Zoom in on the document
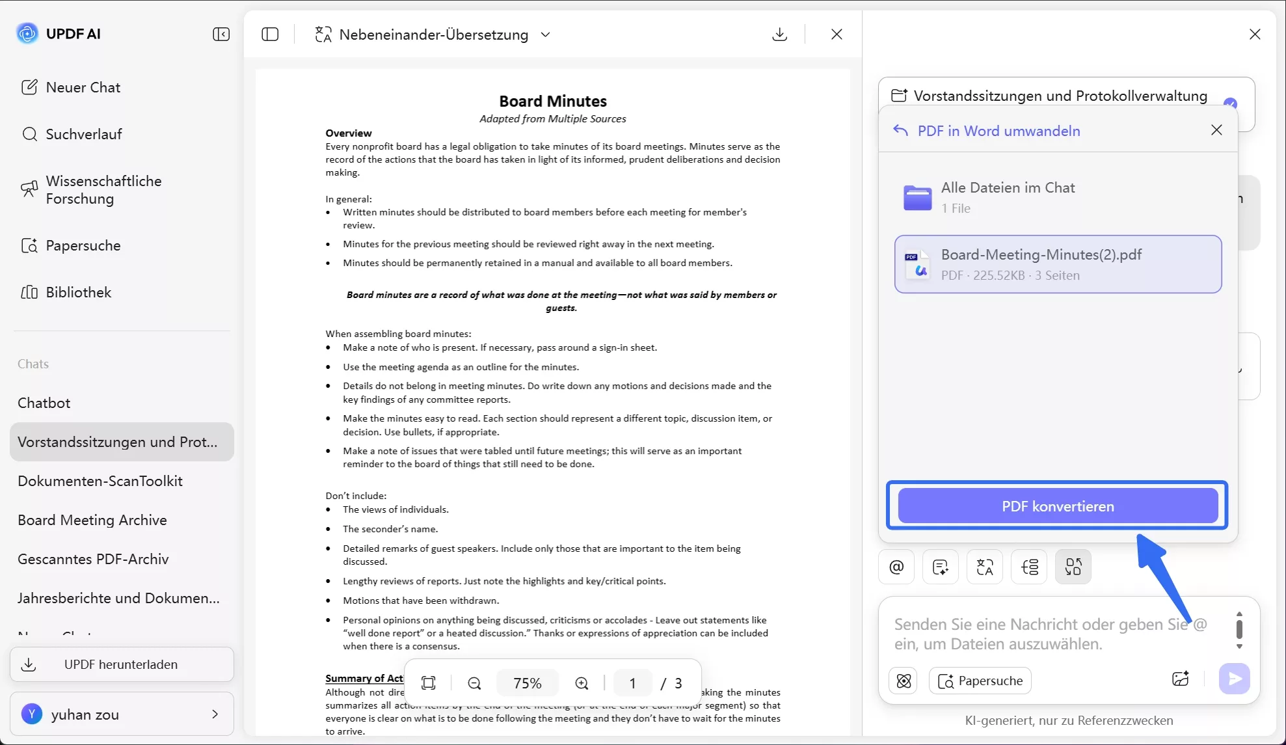This screenshot has width=1286, height=745. (582, 683)
